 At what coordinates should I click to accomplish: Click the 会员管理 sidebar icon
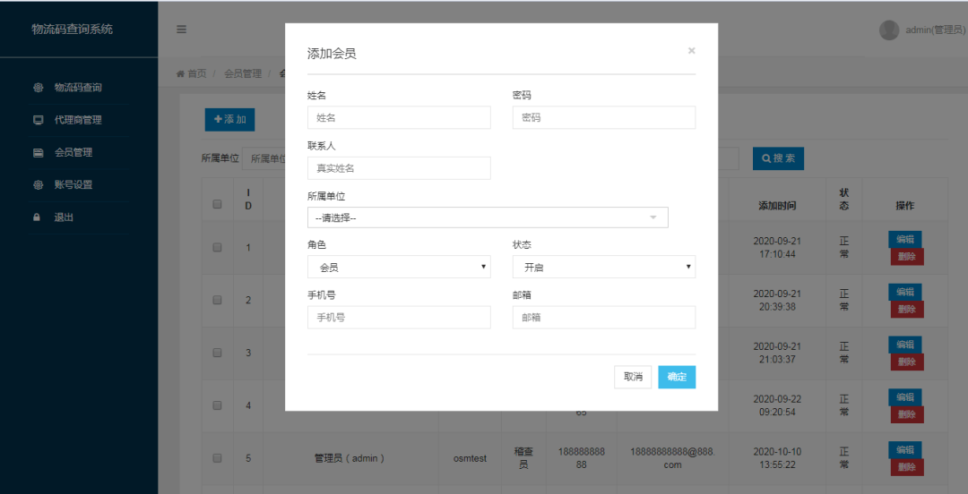tap(38, 152)
